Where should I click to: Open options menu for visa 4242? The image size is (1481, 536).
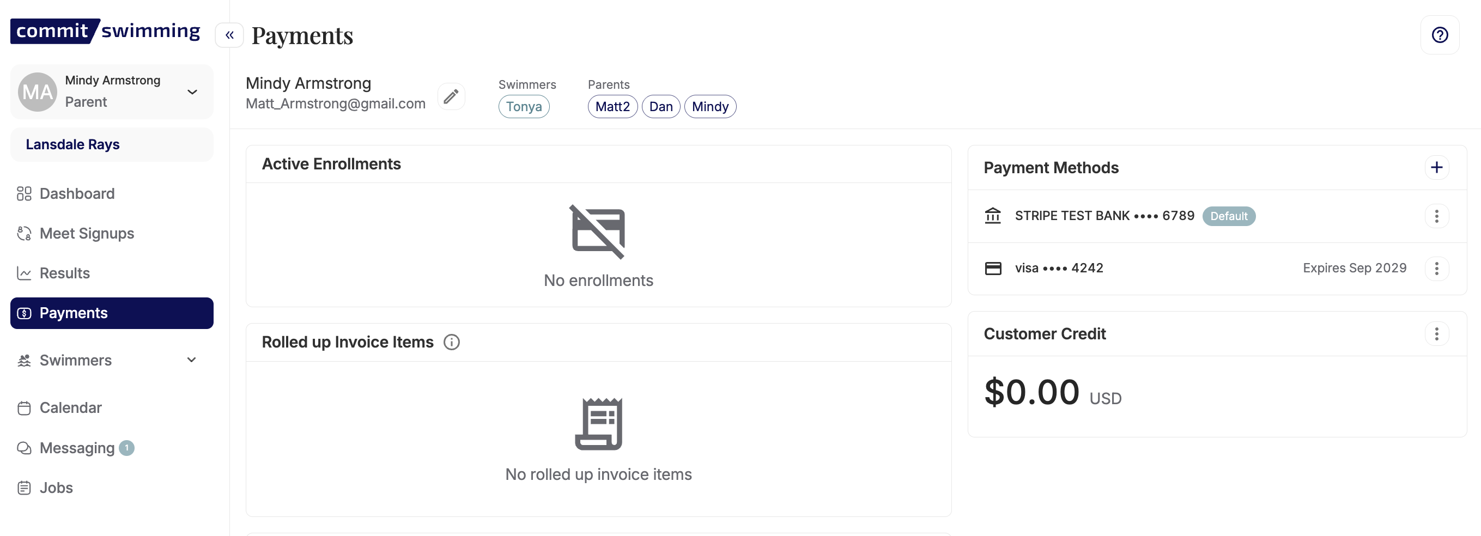pos(1436,269)
